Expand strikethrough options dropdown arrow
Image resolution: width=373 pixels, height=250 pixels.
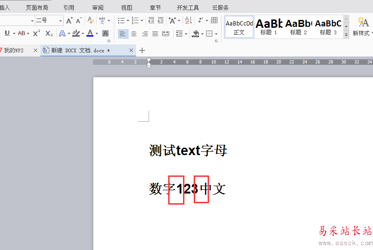pos(28,34)
